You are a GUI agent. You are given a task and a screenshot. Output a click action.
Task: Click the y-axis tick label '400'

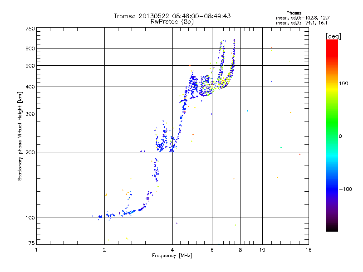tap(30, 87)
